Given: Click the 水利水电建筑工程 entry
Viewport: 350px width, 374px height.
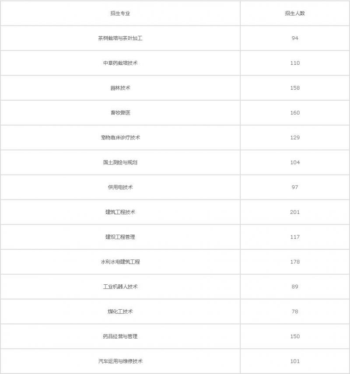Looking at the screenshot, I should tap(120, 262).
